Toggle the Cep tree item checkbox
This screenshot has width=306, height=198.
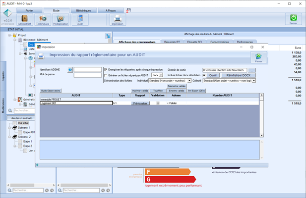25,45
